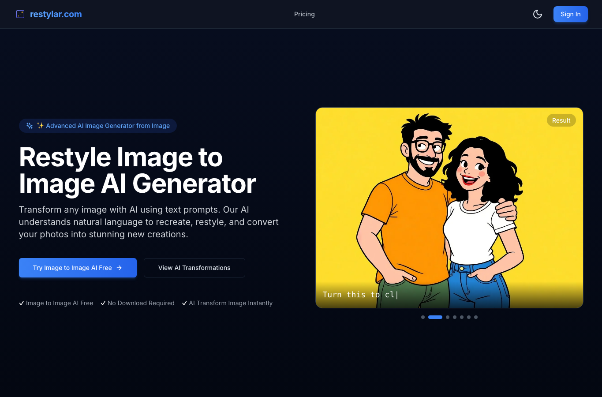Select the first carousel dot

pos(423,317)
